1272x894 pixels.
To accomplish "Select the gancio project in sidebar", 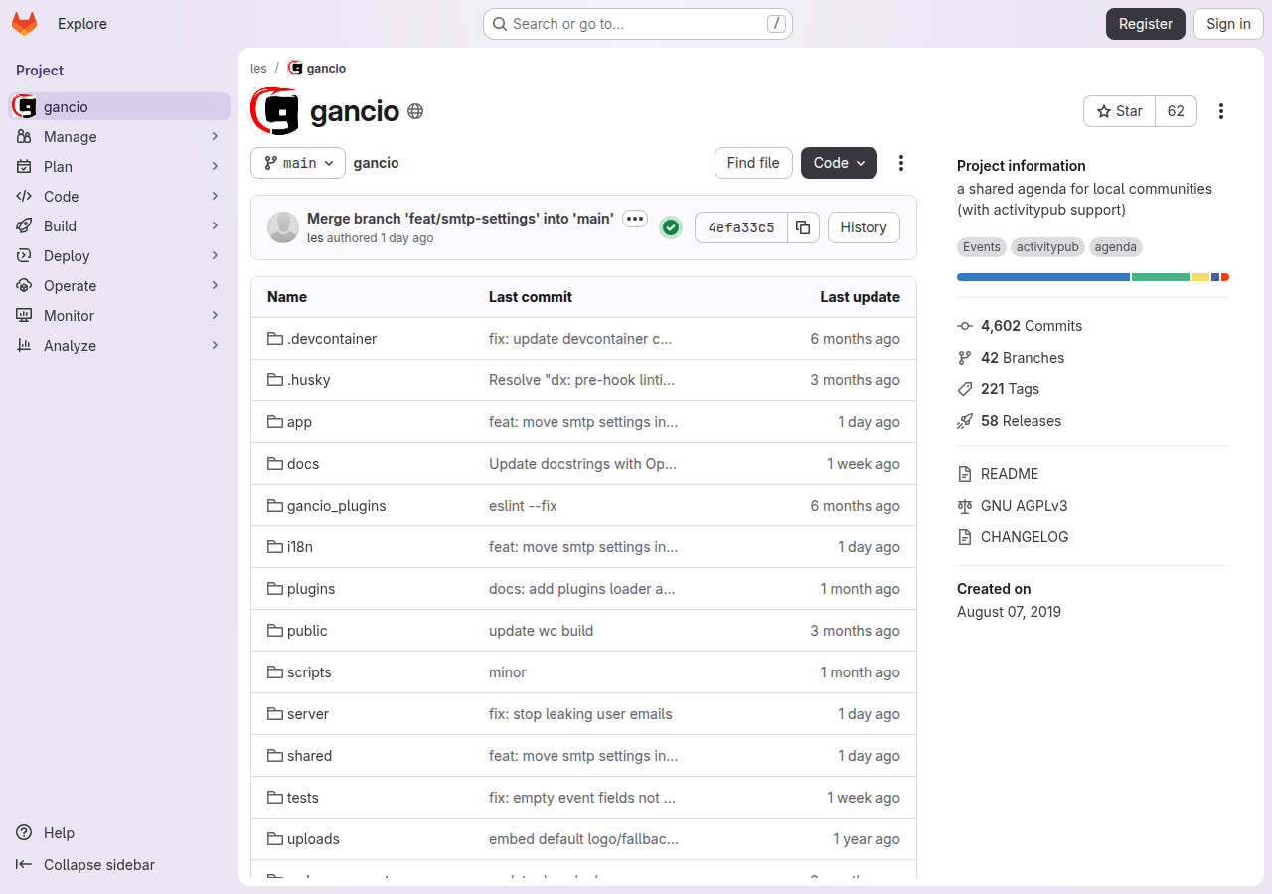I will tap(119, 107).
